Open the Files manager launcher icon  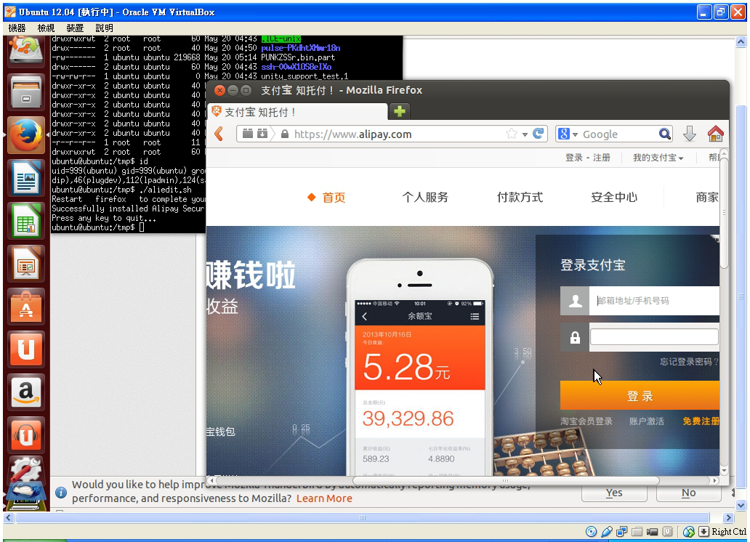(x=26, y=92)
